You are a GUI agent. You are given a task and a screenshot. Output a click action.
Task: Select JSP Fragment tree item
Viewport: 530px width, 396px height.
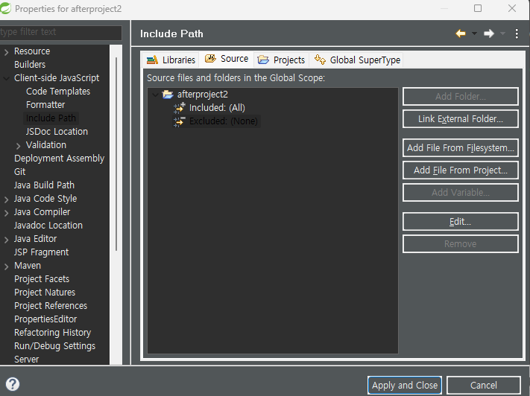[41, 252]
